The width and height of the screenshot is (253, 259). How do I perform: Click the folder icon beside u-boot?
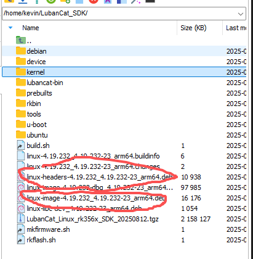pos(21,124)
